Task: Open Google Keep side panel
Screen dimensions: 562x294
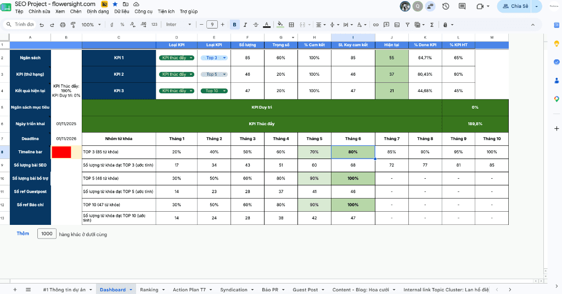Action: pyautogui.click(x=557, y=44)
